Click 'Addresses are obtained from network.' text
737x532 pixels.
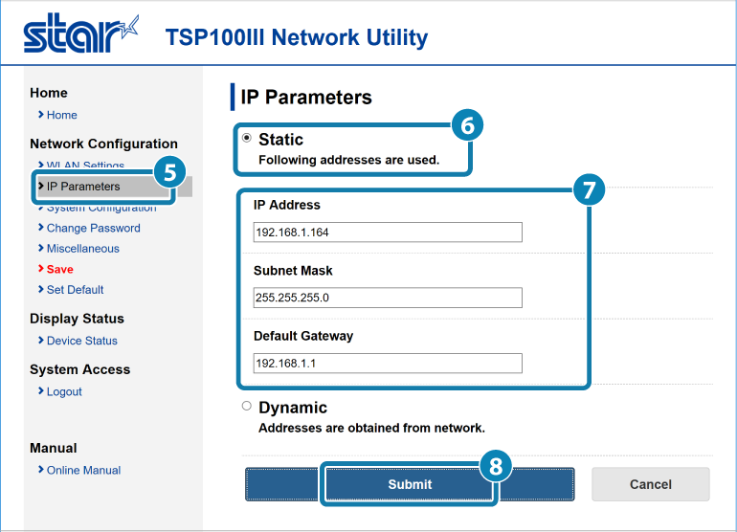371,428
